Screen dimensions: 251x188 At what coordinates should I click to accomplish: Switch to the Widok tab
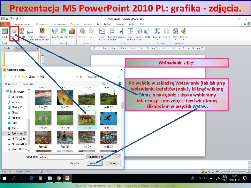click(x=132, y=24)
